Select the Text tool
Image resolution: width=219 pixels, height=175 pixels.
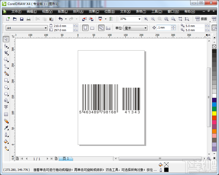click(6, 107)
